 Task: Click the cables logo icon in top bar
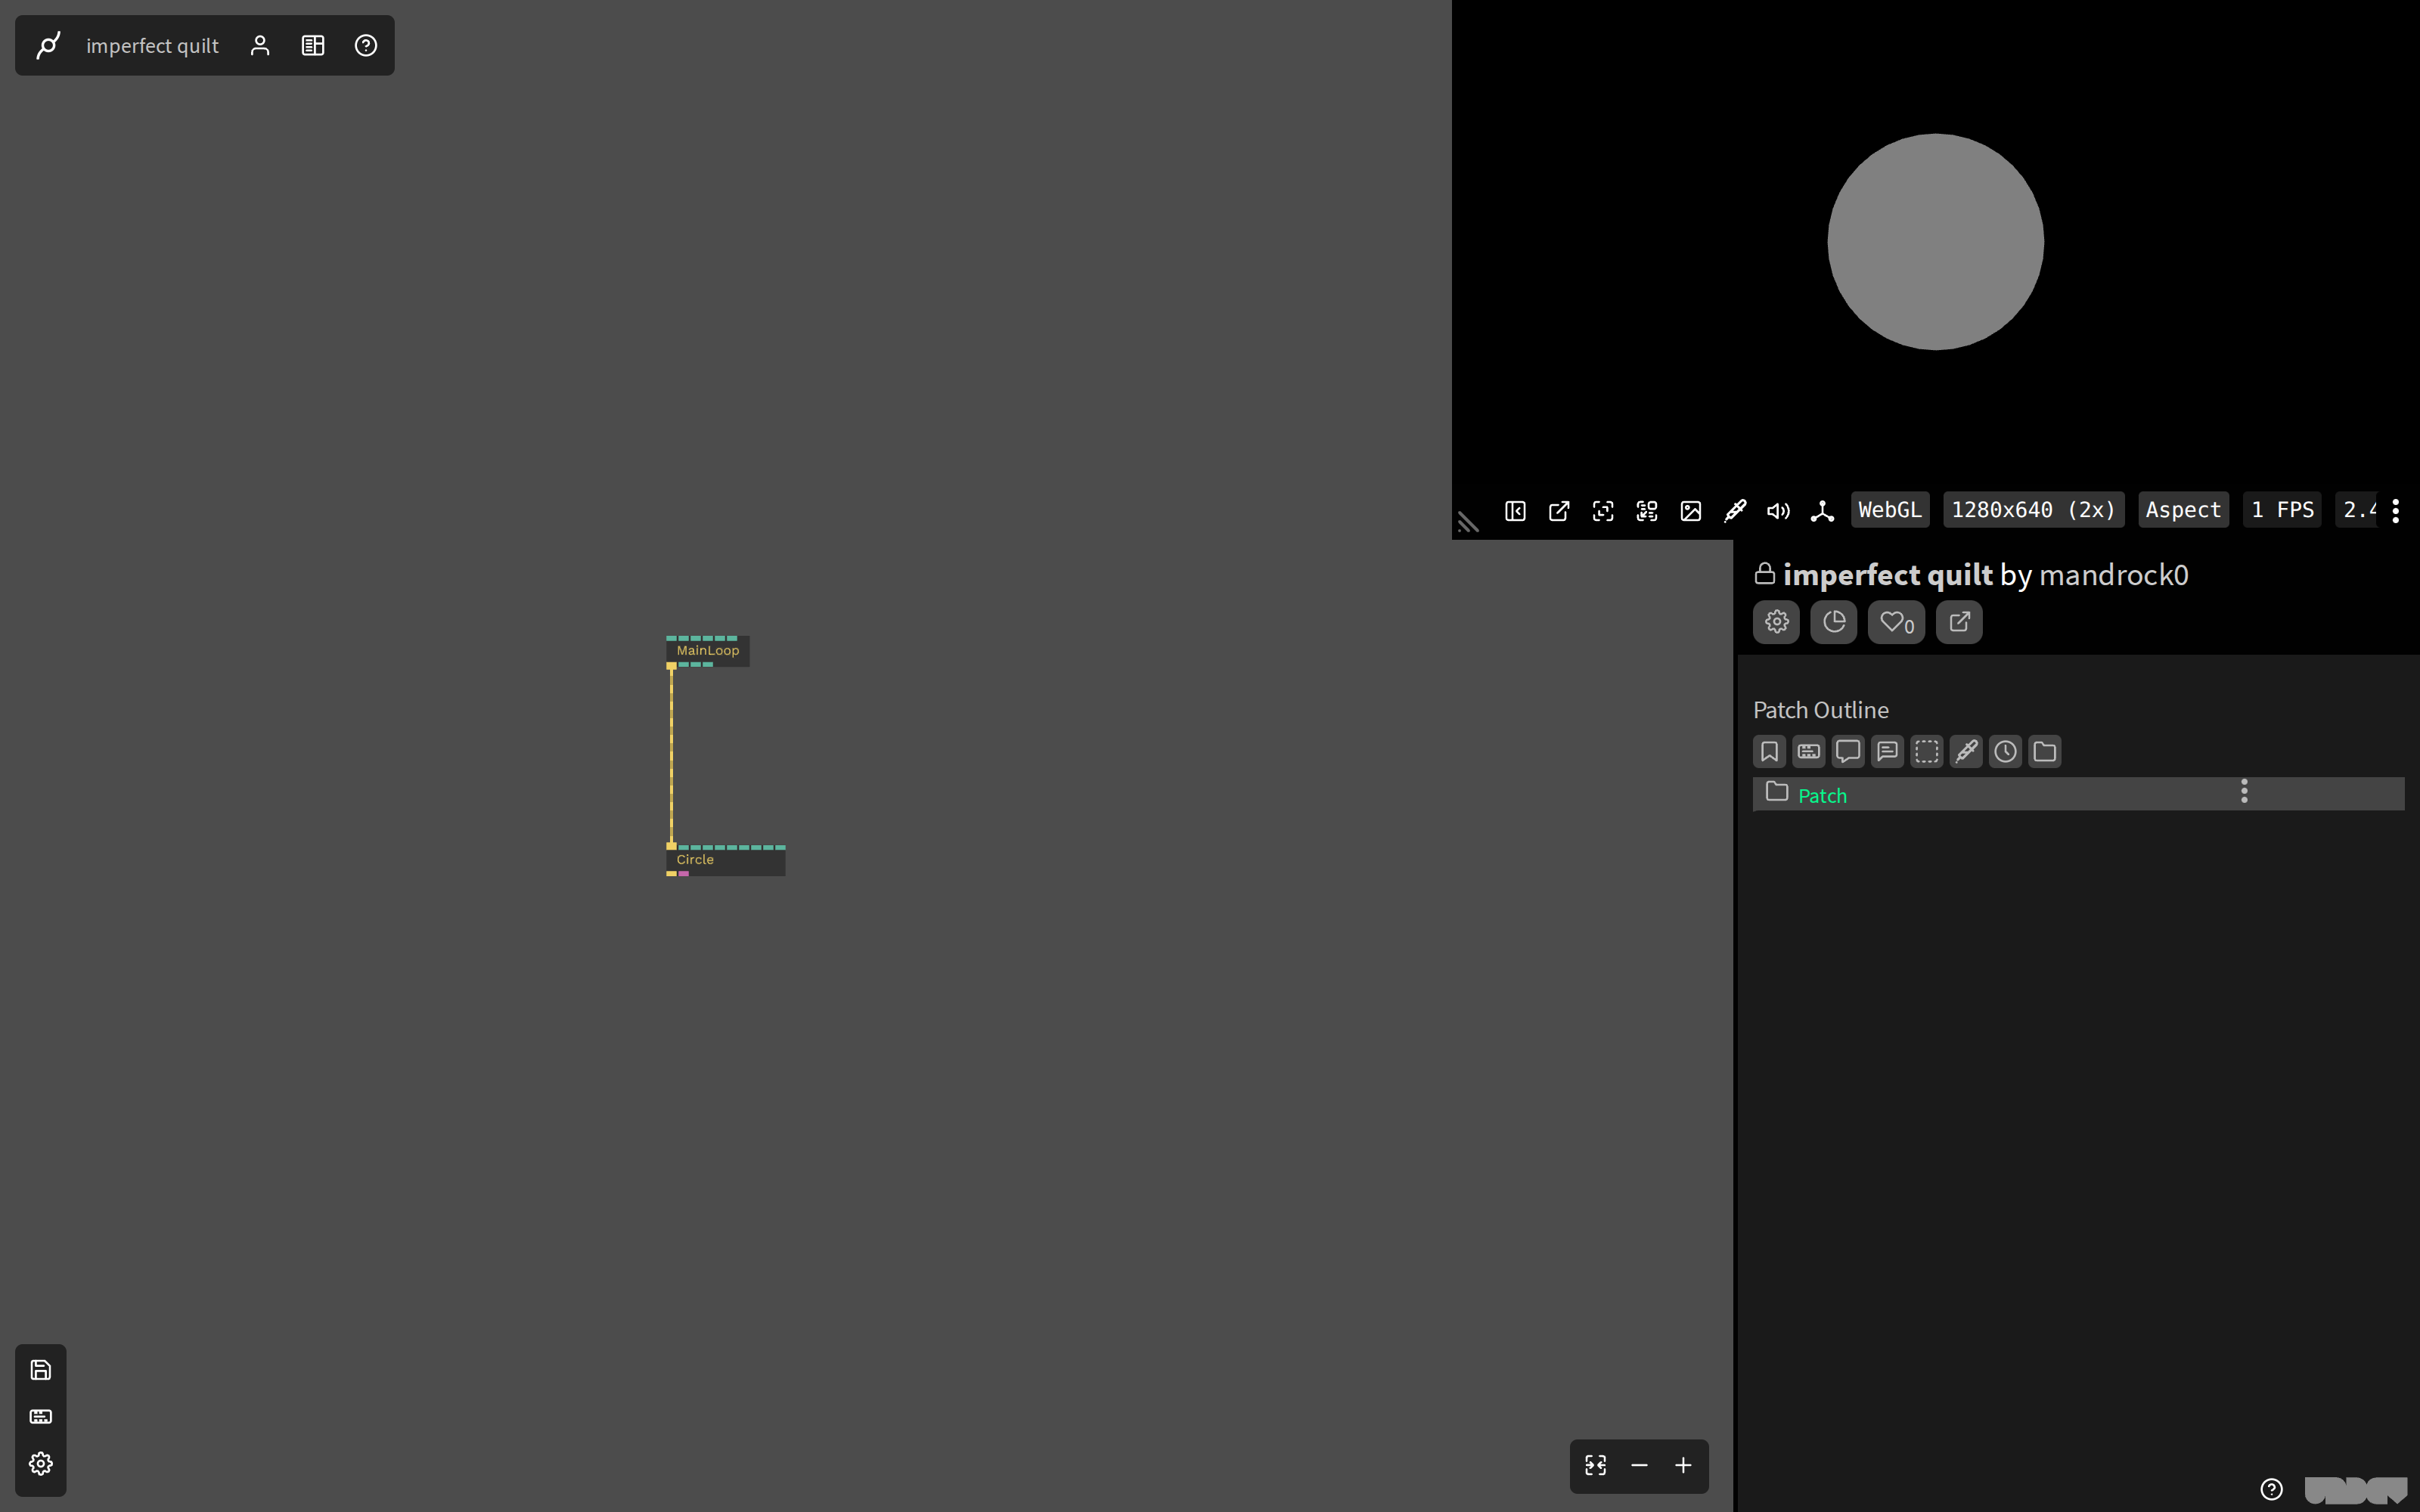coord(48,45)
